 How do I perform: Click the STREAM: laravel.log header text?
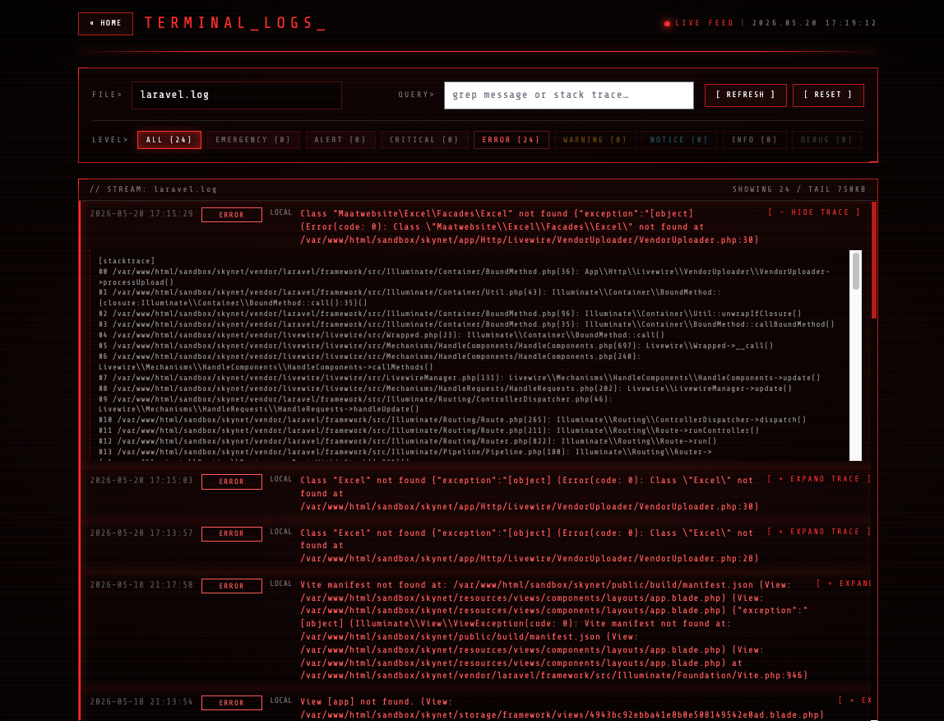154,189
